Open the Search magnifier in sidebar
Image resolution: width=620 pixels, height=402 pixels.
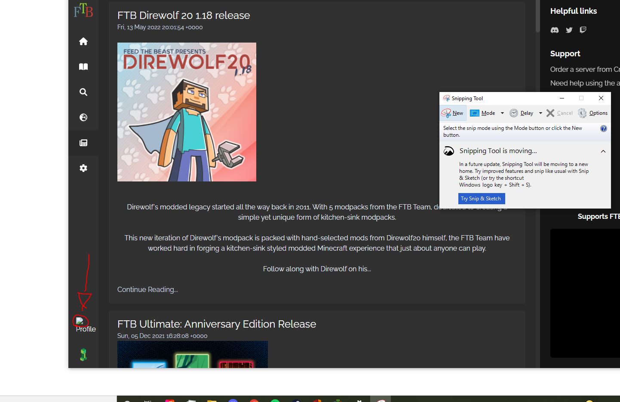click(x=83, y=92)
